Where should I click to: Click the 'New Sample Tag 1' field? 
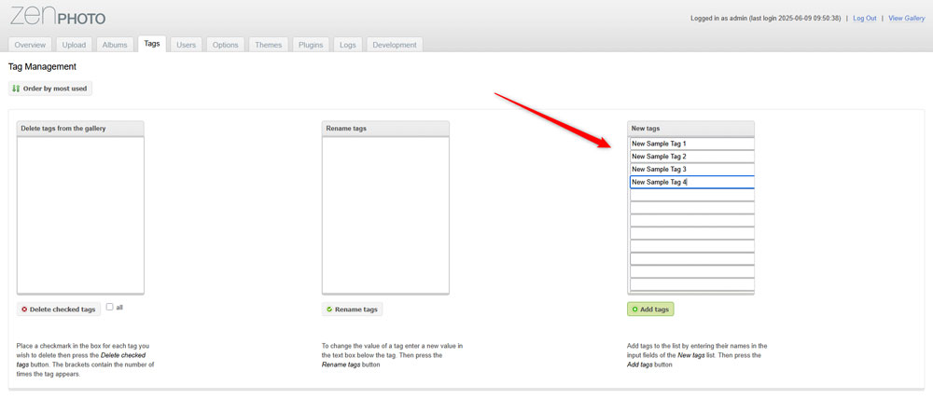(x=692, y=144)
